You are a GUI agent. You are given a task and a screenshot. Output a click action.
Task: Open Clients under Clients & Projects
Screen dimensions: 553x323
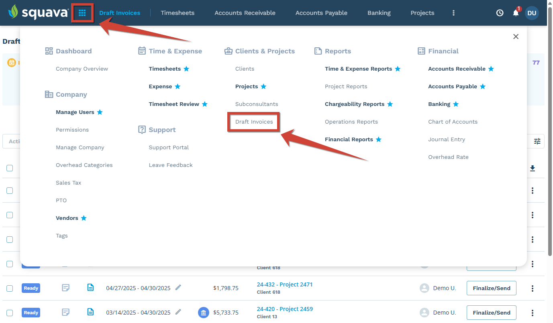click(x=245, y=69)
